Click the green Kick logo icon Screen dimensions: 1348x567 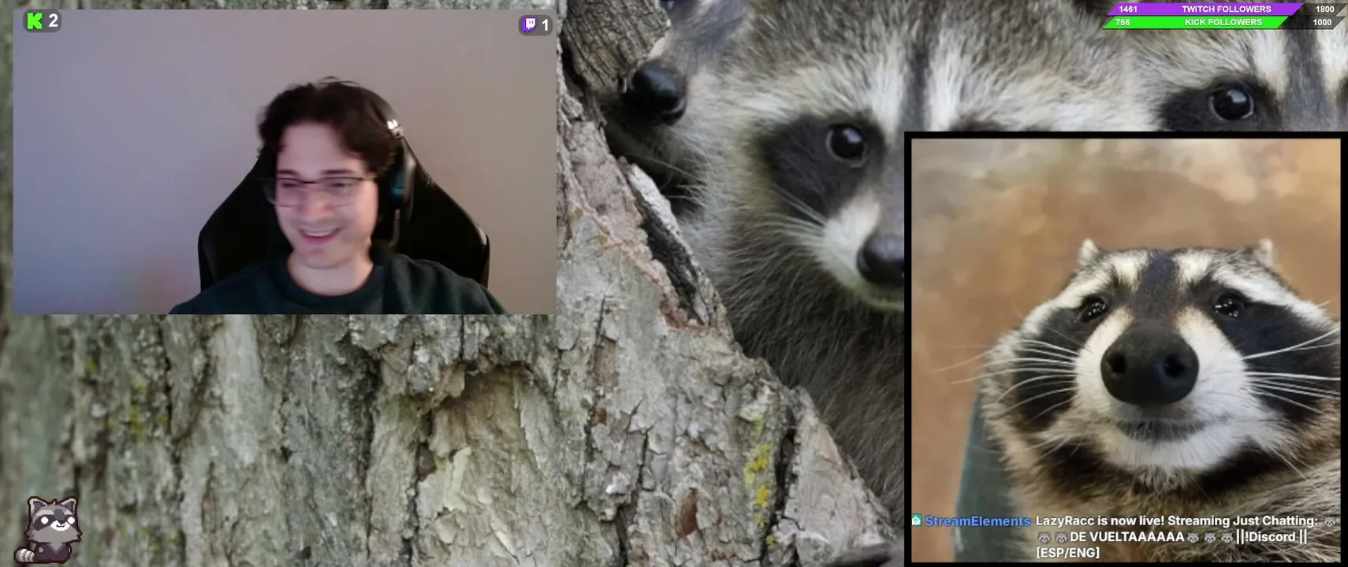point(35,21)
